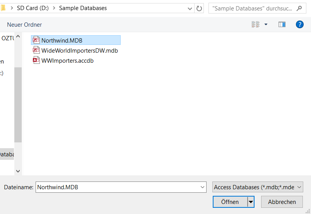Click into the Dateiname text field
This screenshot has height=214, width=311.
point(116,187)
